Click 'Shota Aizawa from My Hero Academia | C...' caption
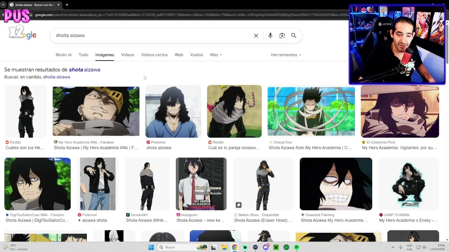This screenshot has height=252, width=449. pos(310,148)
